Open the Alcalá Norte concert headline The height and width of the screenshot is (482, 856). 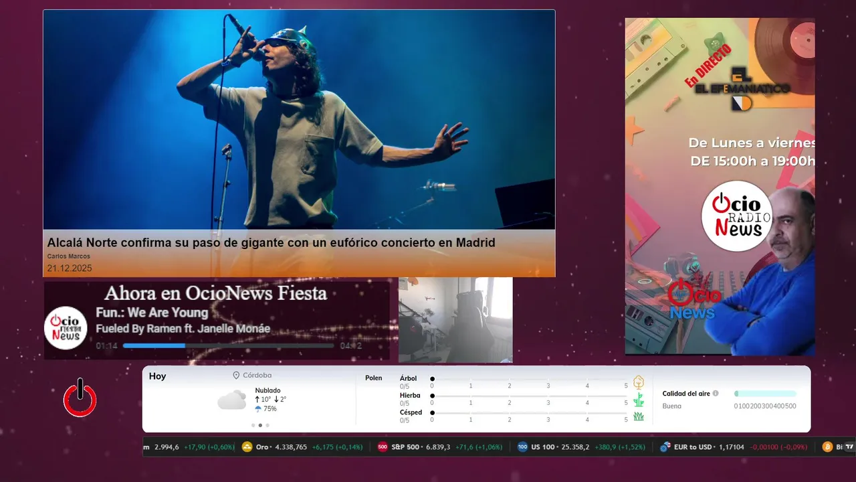coord(271,242)
